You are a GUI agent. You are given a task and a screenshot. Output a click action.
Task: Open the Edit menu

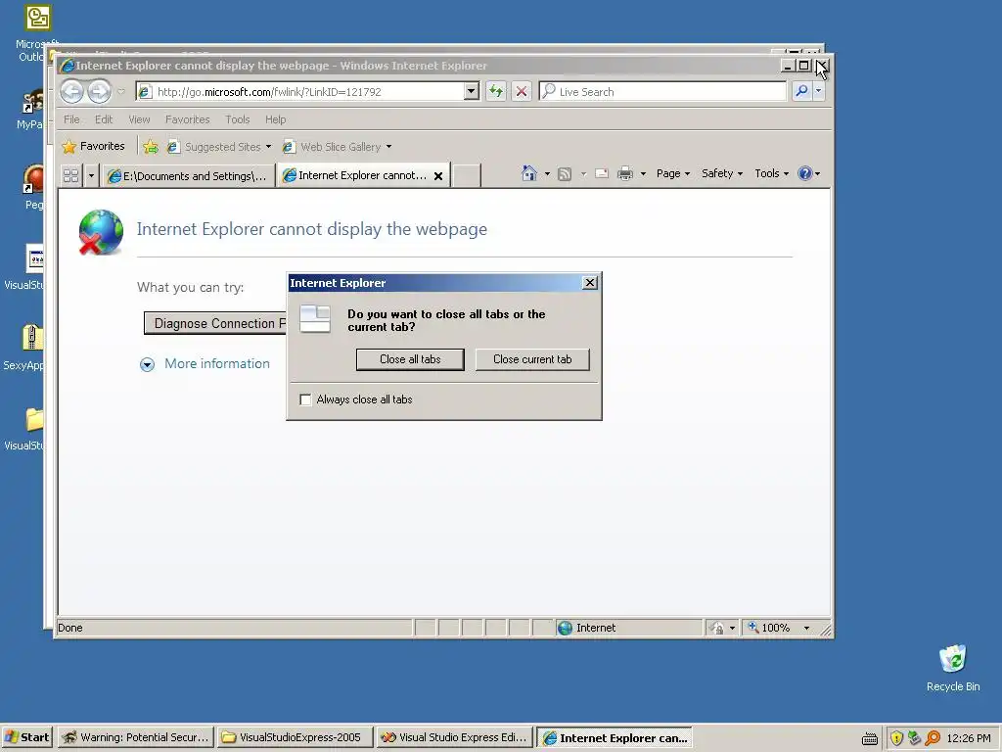coord(104,119)
